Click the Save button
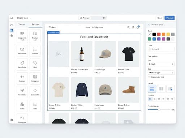The height and width of the screenshot is (138, 185). coord(159,18)
